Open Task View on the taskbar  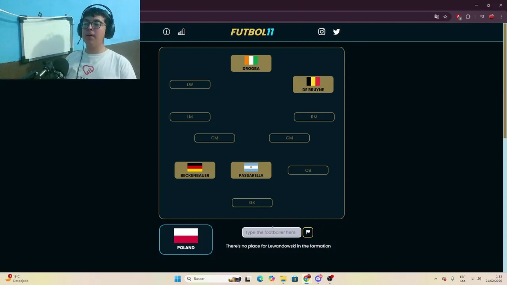(x=248, y=279)
